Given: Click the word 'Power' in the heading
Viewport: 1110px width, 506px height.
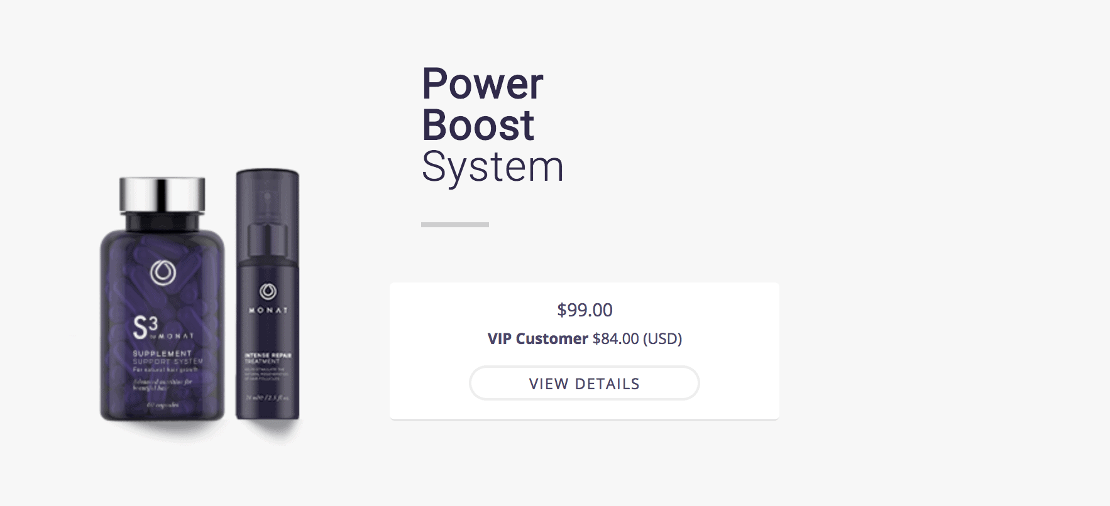Looking at the screenshot, I should click(482, 83).
